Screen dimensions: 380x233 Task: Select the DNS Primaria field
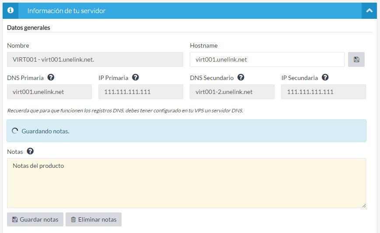click(x=49, y=92)
